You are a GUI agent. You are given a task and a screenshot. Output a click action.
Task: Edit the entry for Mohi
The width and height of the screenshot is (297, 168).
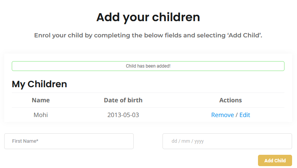pos(245,115)
